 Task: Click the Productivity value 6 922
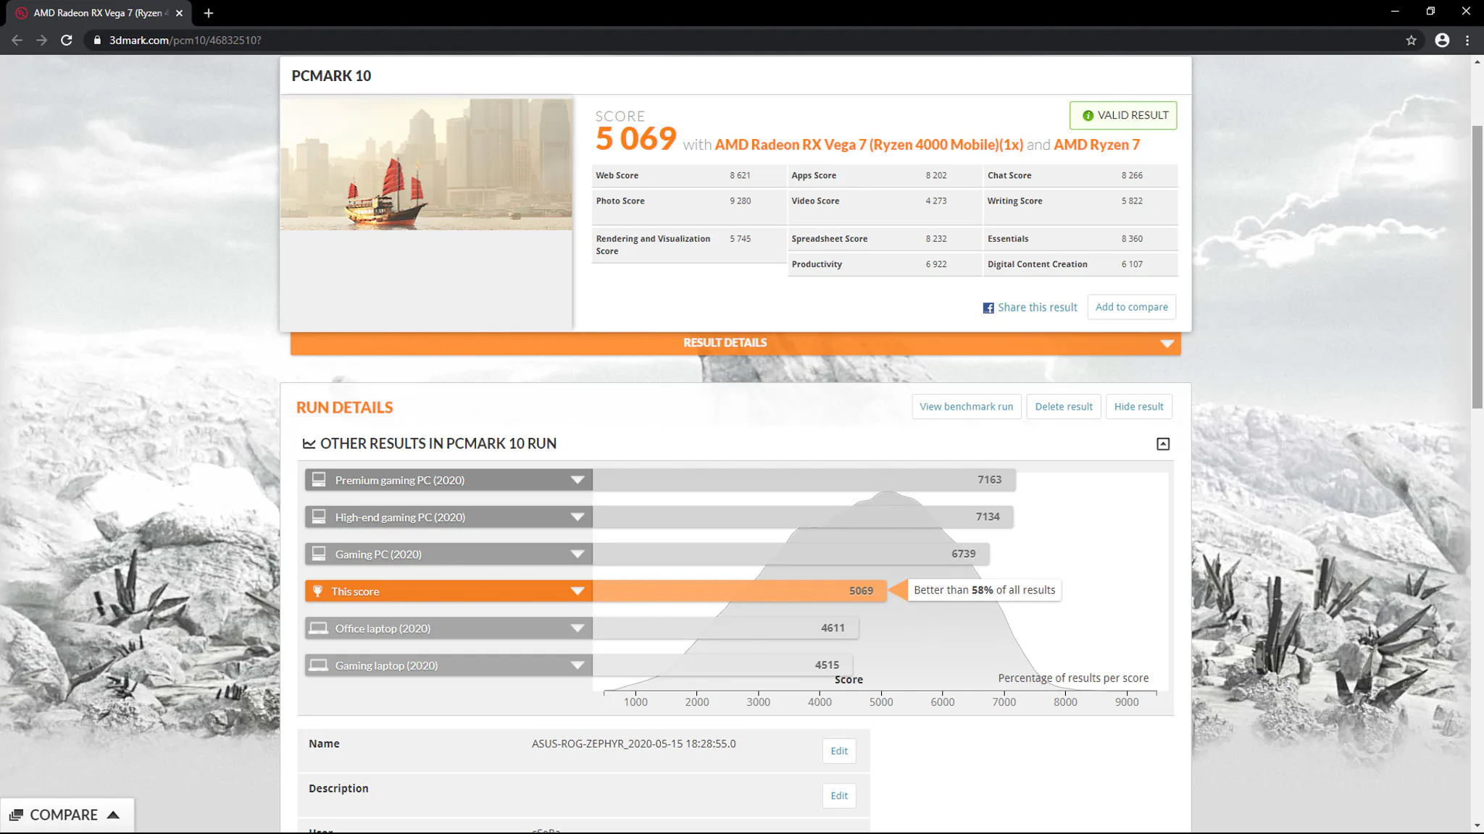click(x=935, y=264)
